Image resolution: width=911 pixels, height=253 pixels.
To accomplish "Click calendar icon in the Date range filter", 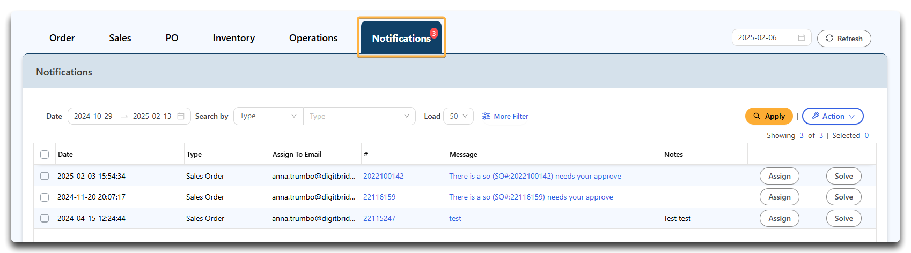I will (x=181, y=116).
